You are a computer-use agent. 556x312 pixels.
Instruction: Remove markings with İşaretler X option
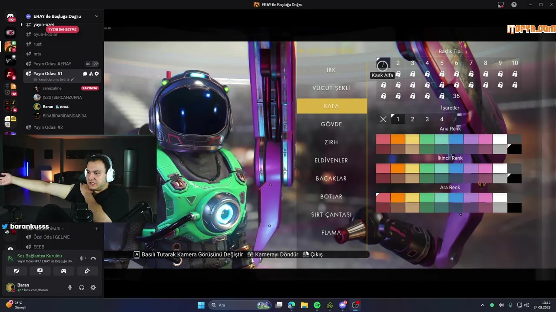point(383,119)
